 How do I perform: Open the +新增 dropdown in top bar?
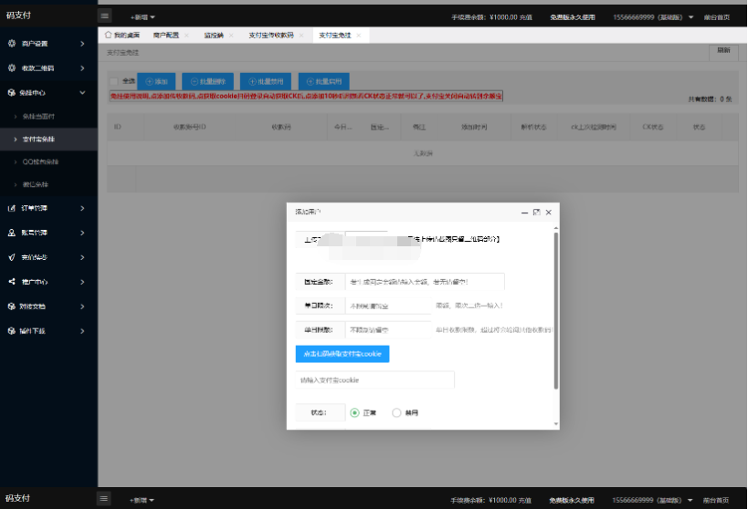(x=142, y=17)
